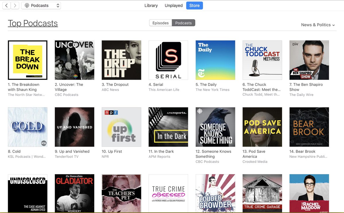Open the Top Podcasts heading link
344x213 pixels.
33,23
